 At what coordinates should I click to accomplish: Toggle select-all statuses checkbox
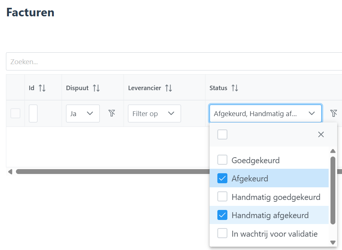pyautogui.click(x=222, y=135)
